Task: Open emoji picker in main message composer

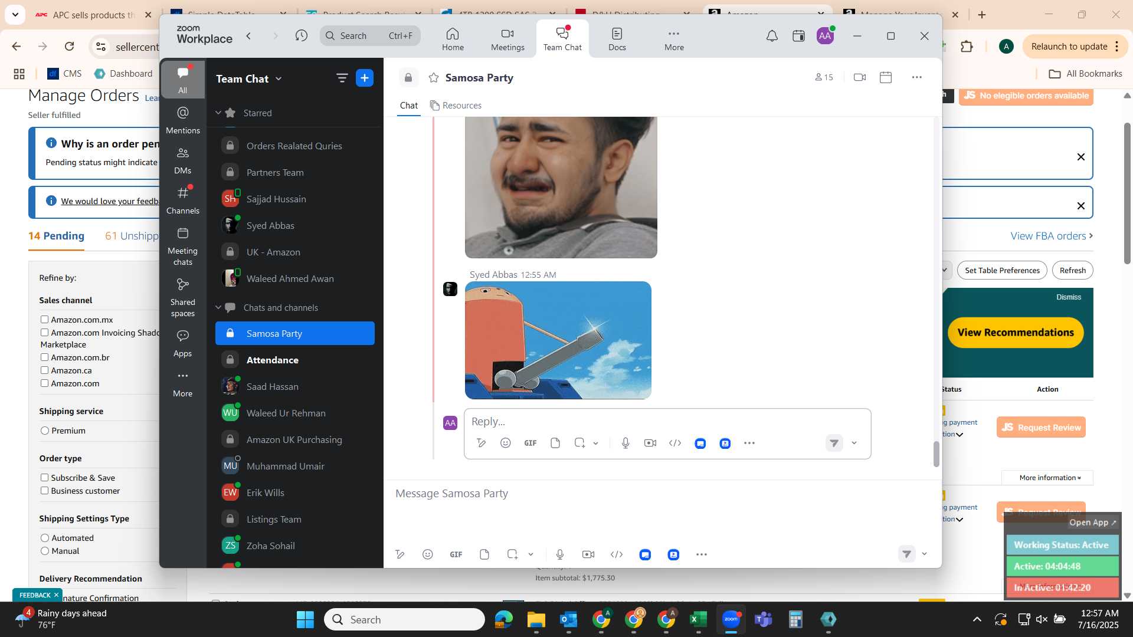Action: pos(428,554)
